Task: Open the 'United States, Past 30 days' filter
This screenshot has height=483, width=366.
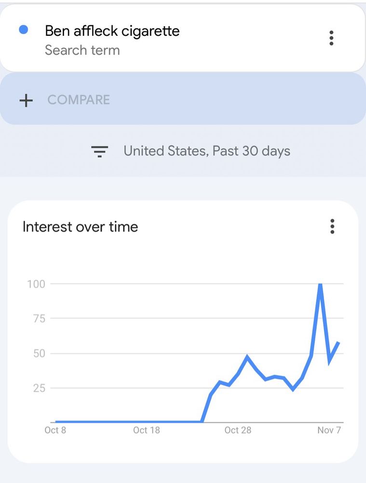Action: point(206,151)
